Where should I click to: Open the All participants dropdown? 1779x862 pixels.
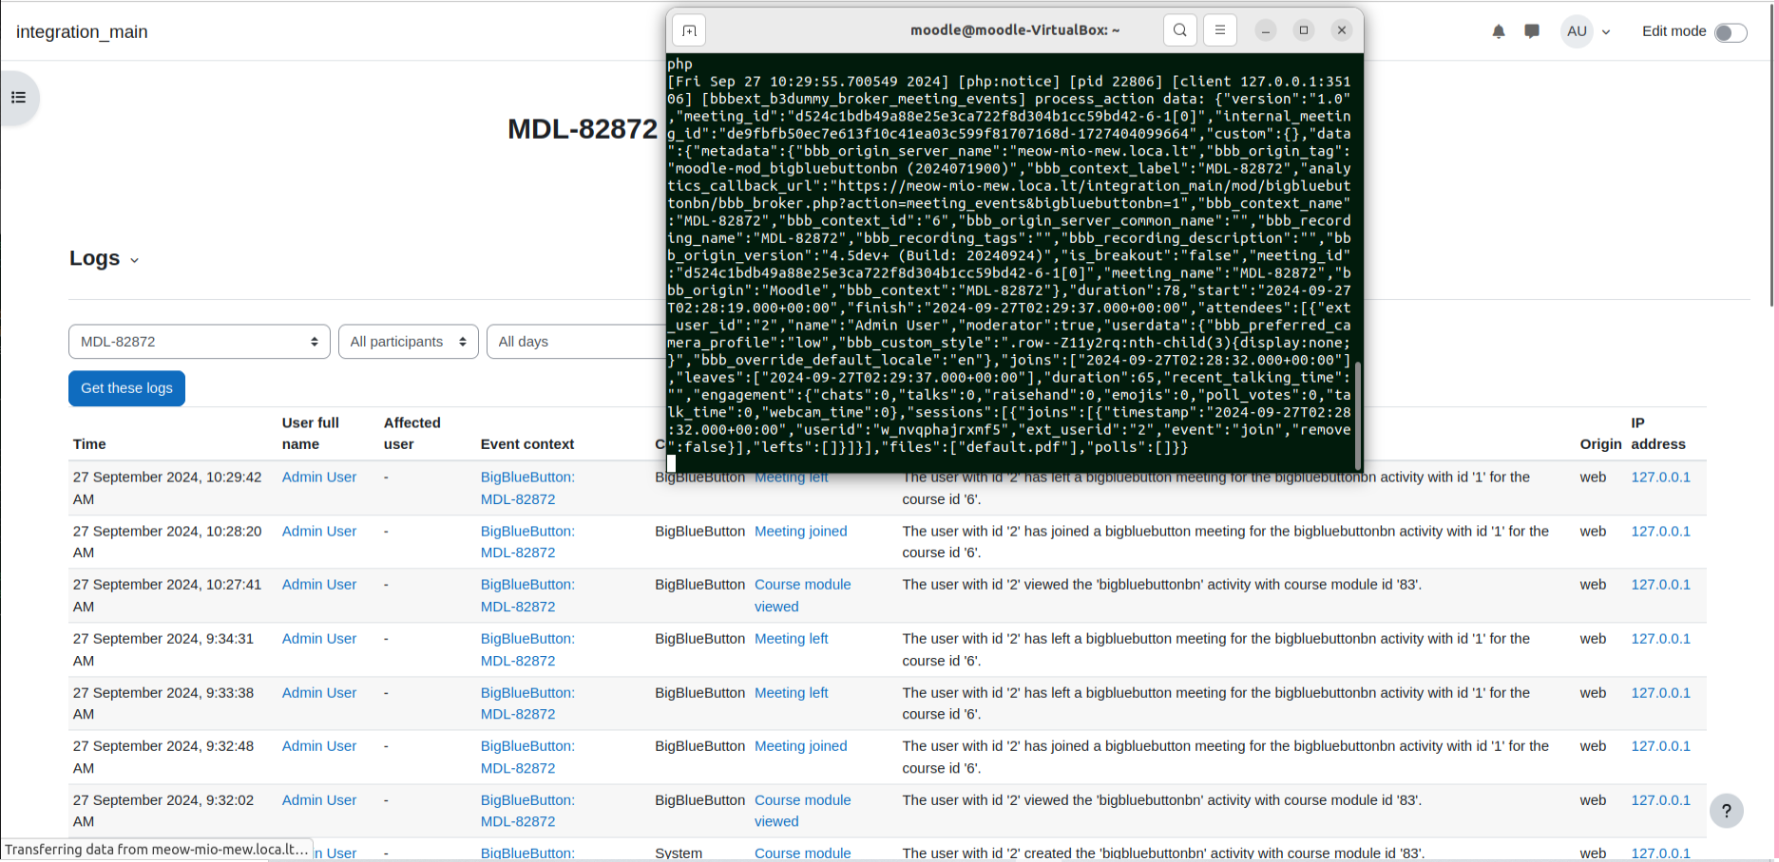(x=409, y=342)
